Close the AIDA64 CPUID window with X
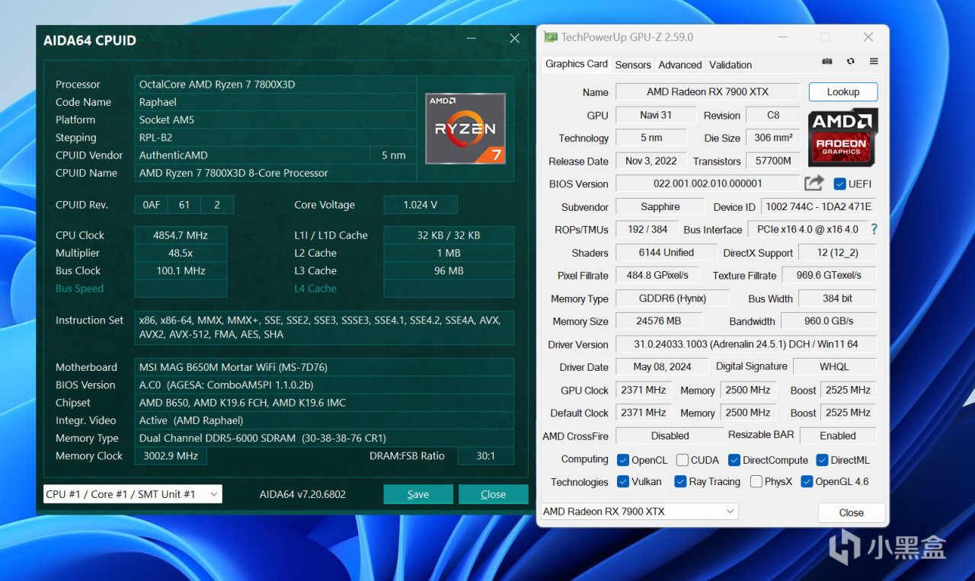The width and height of the screenshot is (975, 581). pos(515,38)
